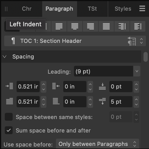Switch to the Chr tab

pos(27,9)
